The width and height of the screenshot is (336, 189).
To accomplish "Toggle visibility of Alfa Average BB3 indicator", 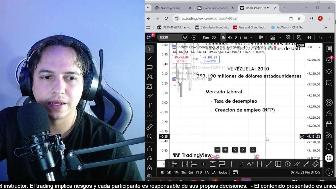I will 238,67.
